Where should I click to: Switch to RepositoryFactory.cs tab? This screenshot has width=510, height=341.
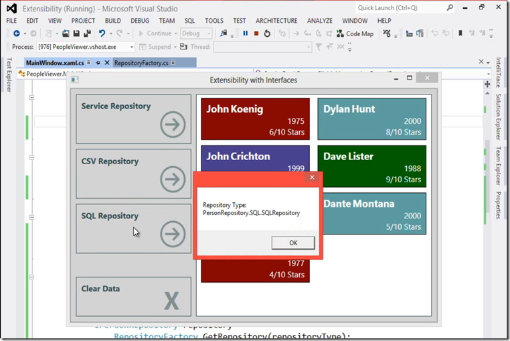pyautogui.click(x=141, y=63)
